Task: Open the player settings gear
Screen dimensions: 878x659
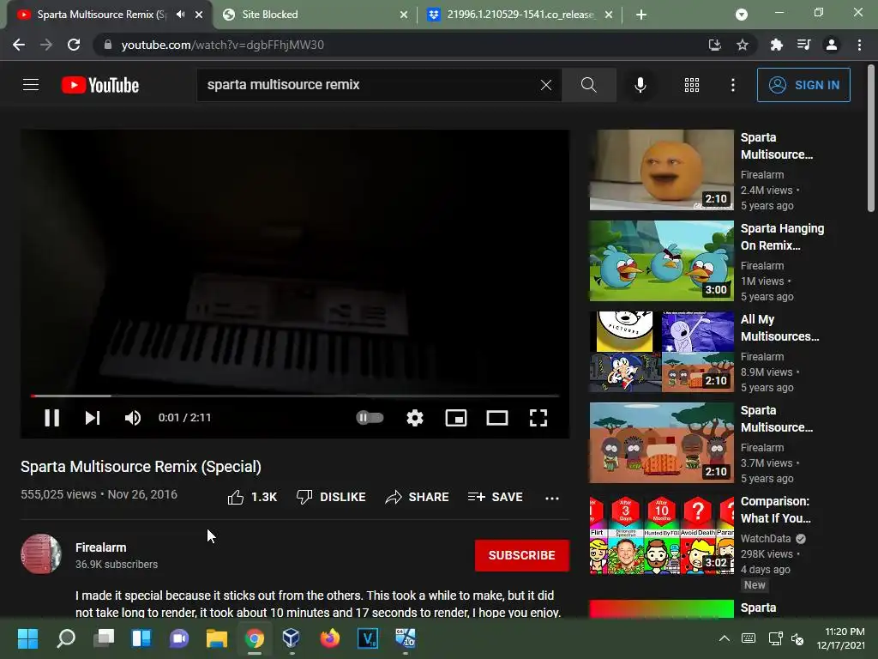Action: pos(414,418)
